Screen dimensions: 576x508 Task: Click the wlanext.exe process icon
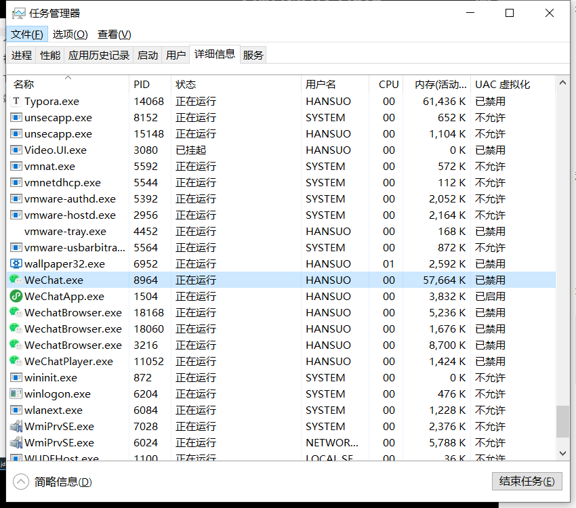point(16,410)
